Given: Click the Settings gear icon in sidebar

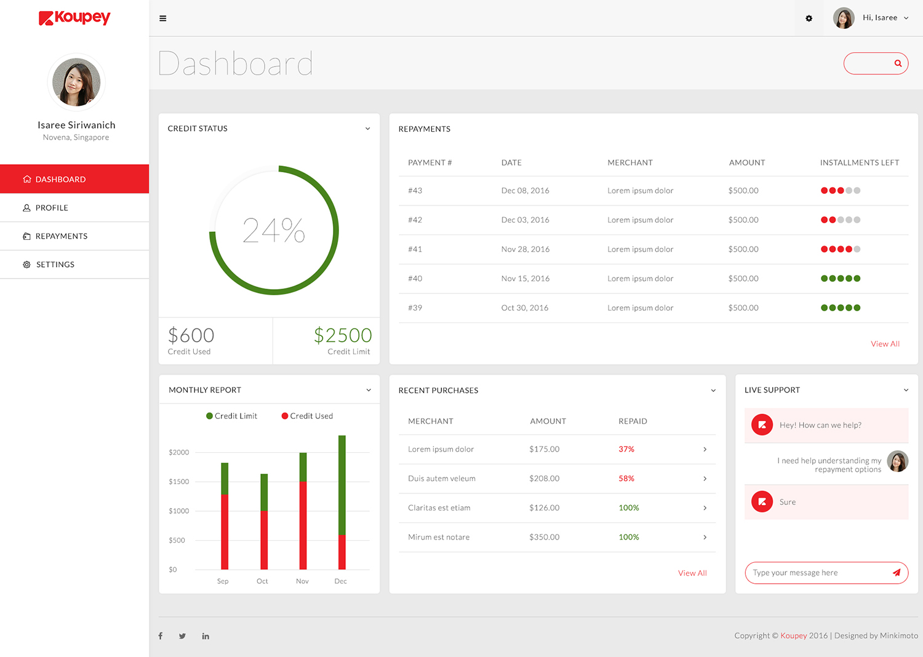Looking at the screenshot, I should tap(27, 265).
